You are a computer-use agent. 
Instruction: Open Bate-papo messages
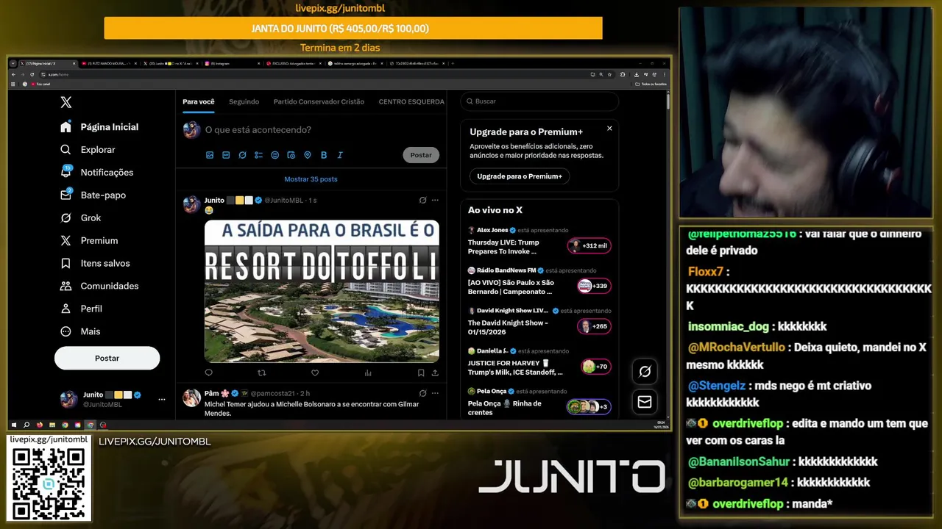[93, 195]
